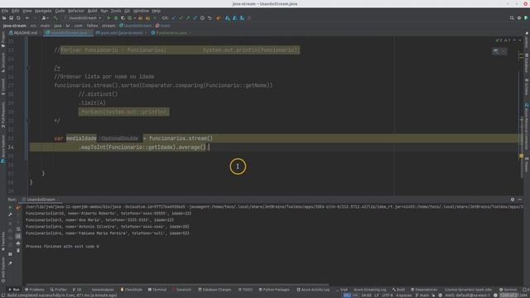The height and width of the screenshot is (298, 530).
Task: Click the Git Push arrow icon
Action: pyautogui.click(x=188, y=18)
